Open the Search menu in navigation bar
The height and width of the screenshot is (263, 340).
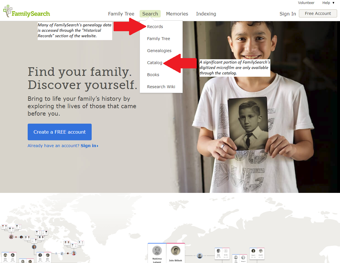(x=150, y=14)
